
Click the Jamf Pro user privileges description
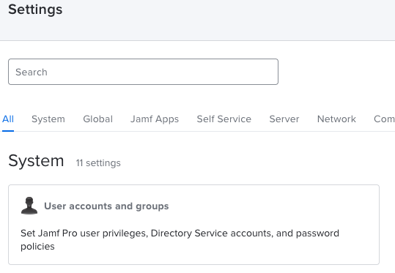pos(180,239)
